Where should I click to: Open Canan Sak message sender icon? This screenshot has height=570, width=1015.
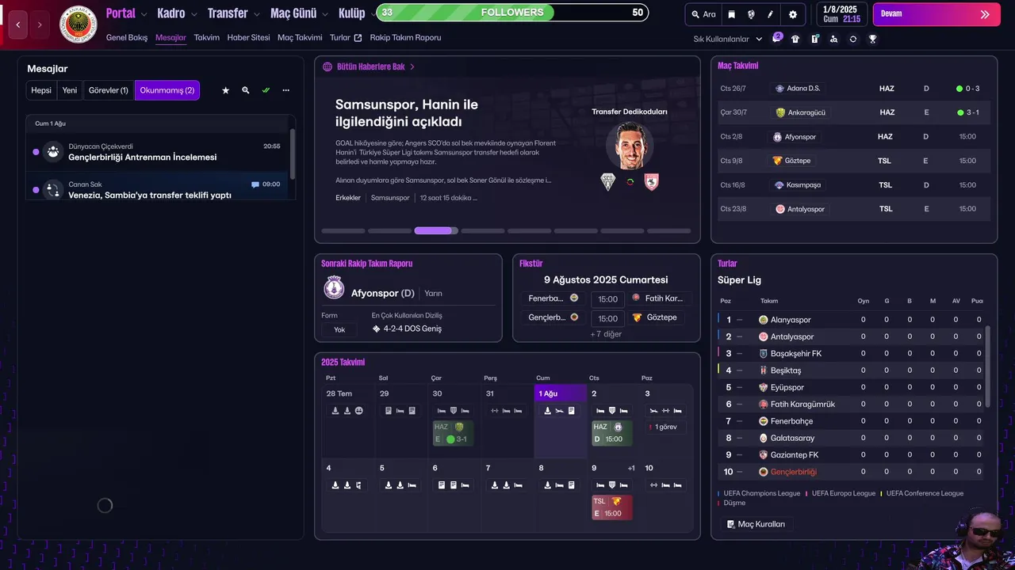coord(53,190)
